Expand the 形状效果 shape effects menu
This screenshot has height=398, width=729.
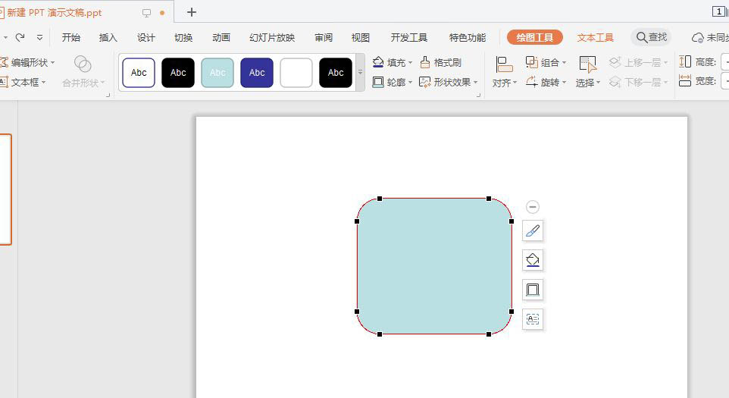coord(448,83)
